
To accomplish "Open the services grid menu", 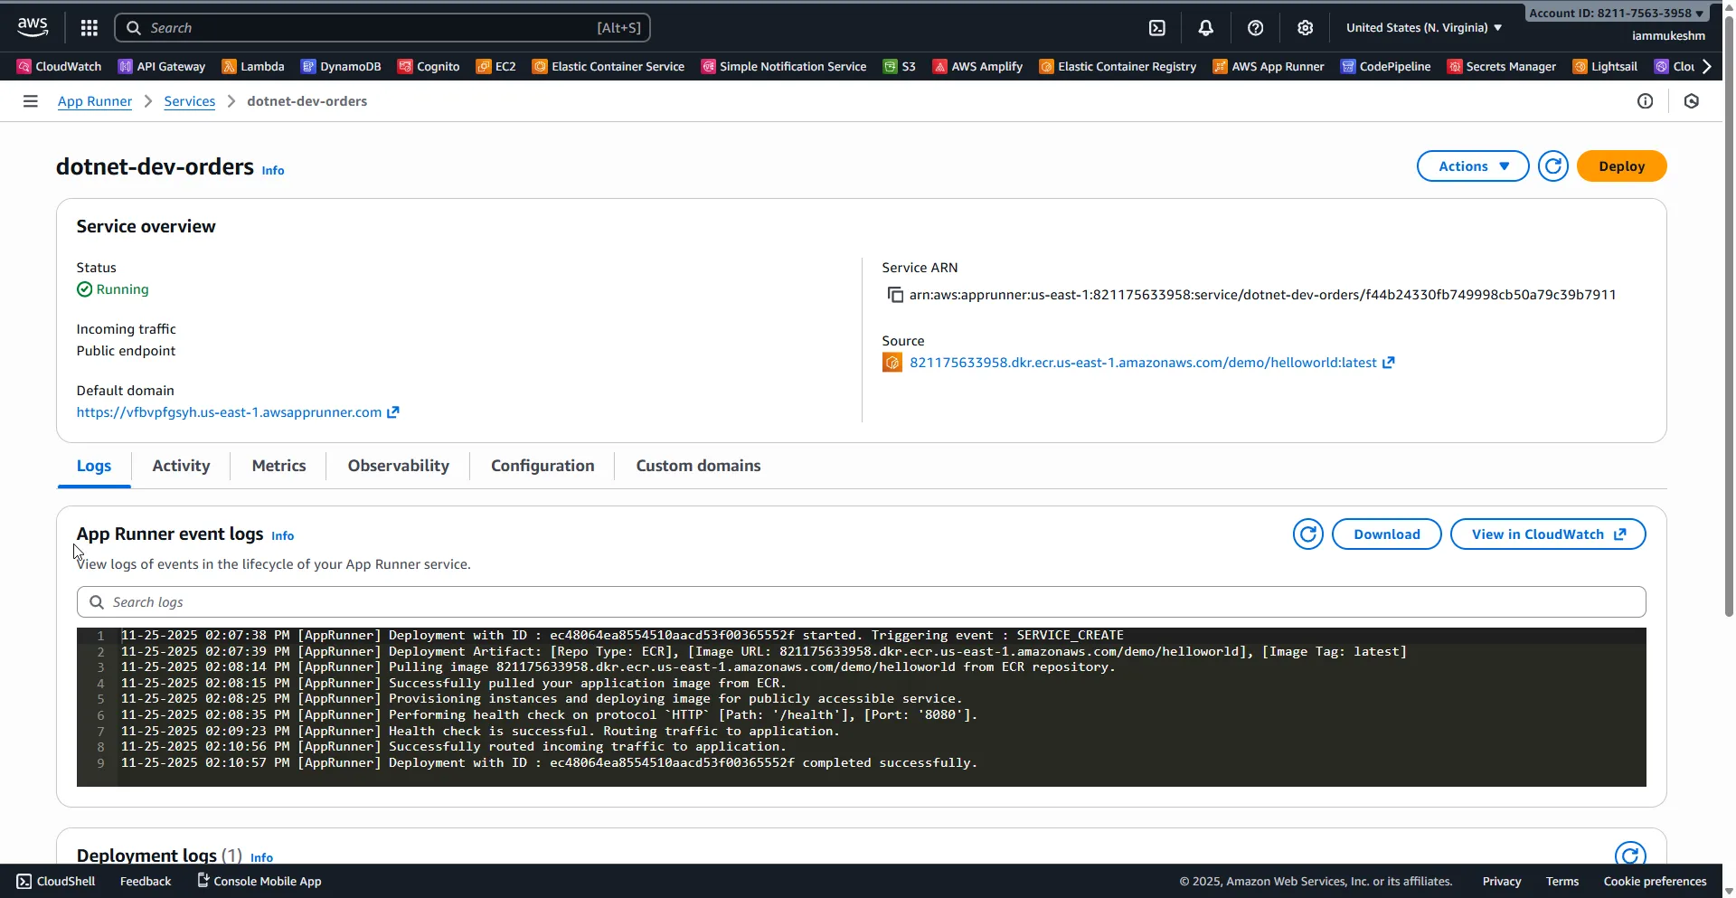I will coord(88,28).
